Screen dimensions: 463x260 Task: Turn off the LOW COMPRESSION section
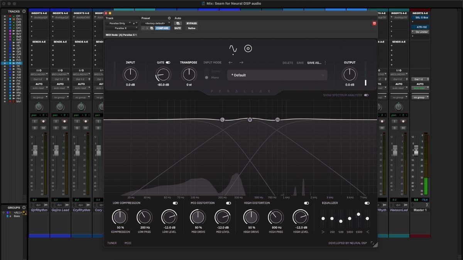click(175, 203)
